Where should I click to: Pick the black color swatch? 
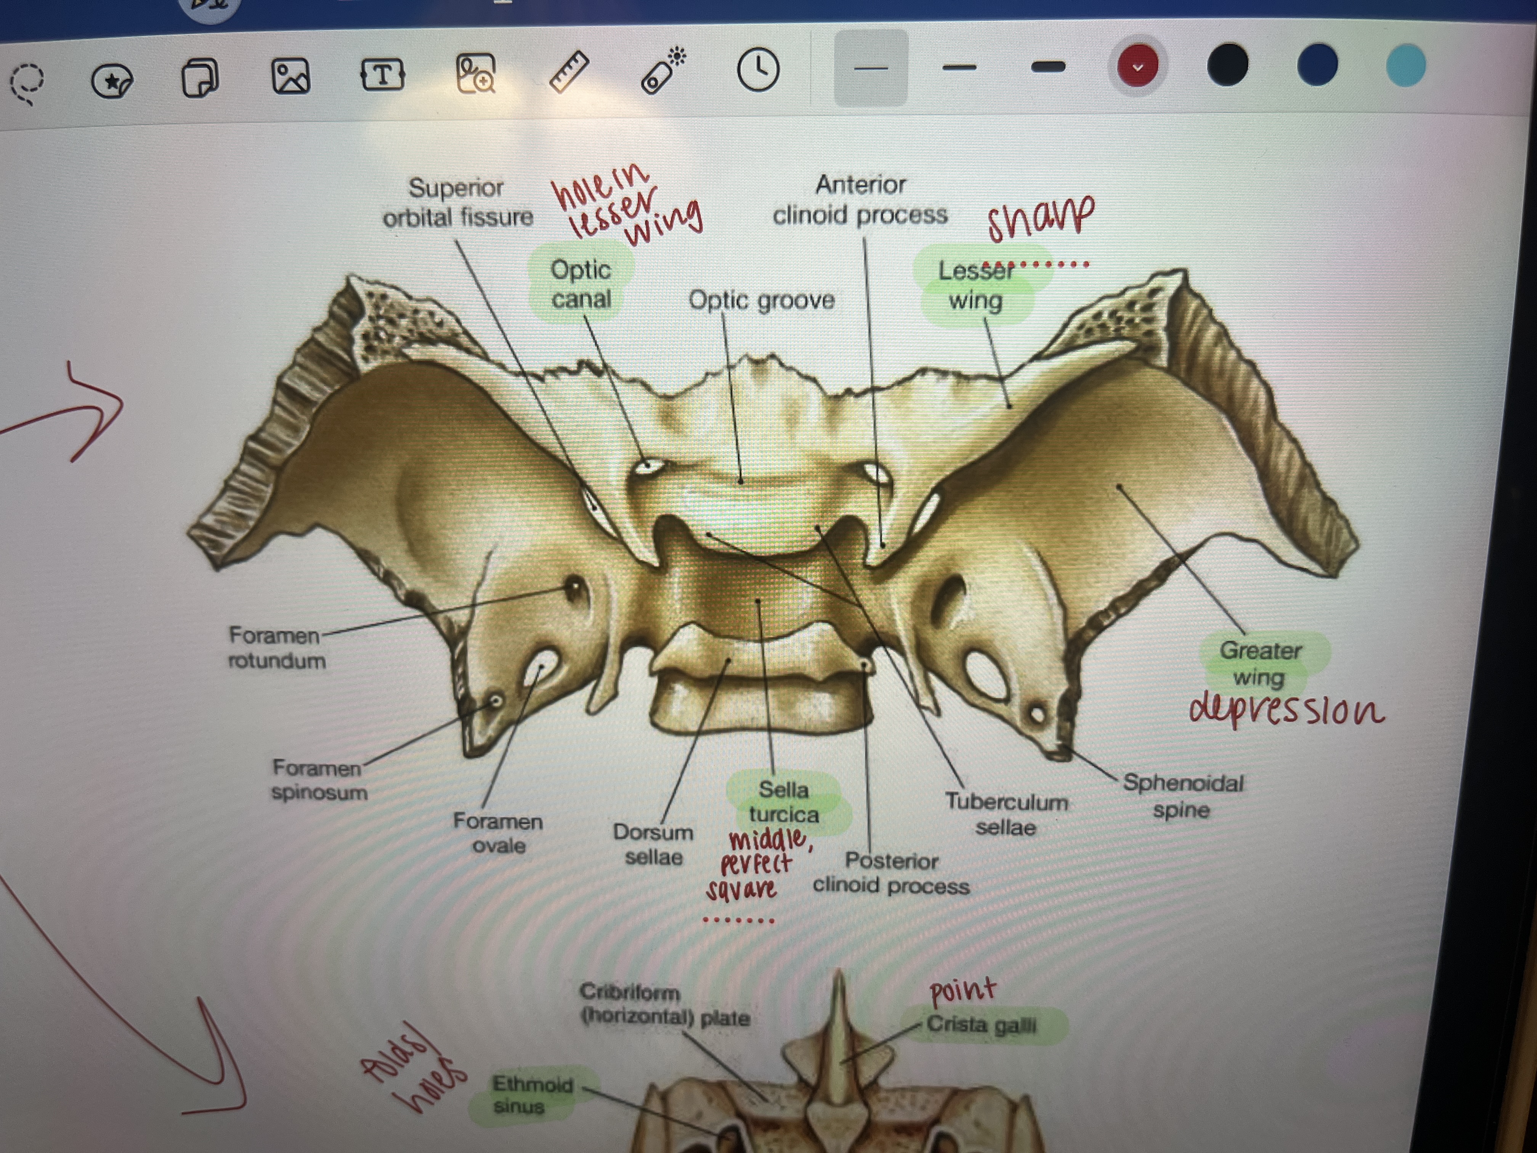tap(1228, 65)
